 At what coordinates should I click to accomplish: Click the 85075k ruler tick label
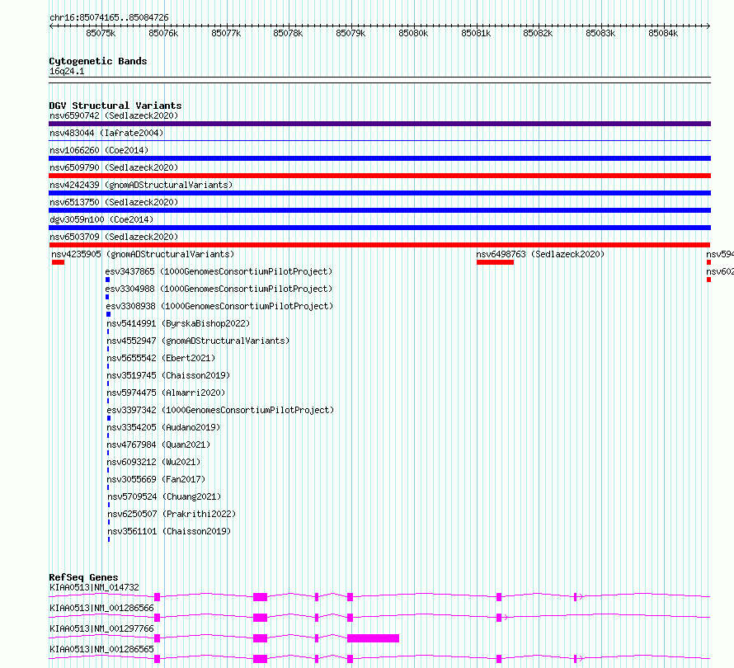(101, 33)
